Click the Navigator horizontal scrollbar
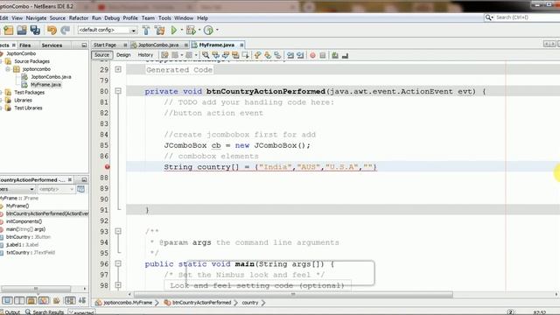This screenshot has height=315, width=560. pos(36,289)
